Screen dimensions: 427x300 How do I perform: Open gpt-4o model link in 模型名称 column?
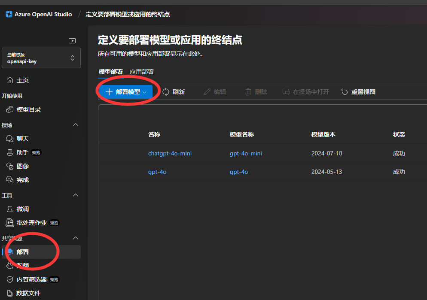click(239, 172)
